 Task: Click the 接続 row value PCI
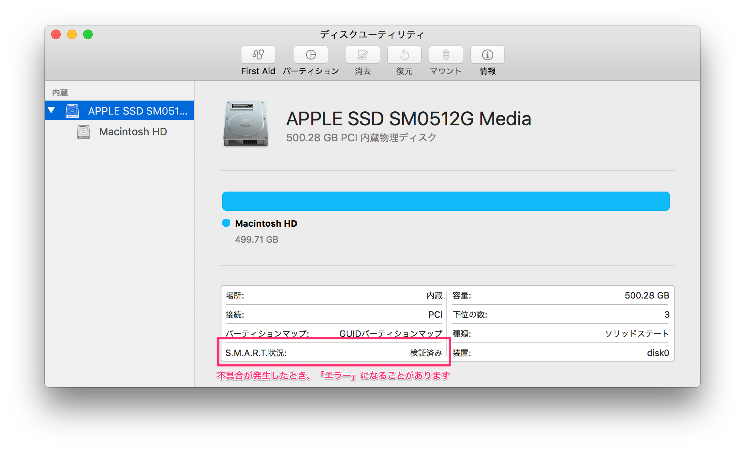point(435,315)
